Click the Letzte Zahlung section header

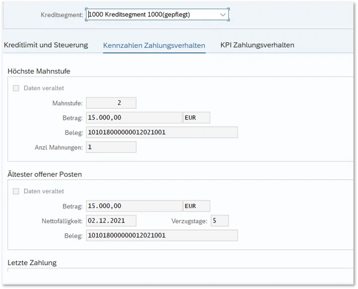(x=32, y=263)
